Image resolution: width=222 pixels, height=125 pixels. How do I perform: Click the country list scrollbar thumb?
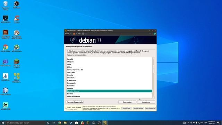pos(153,69)
